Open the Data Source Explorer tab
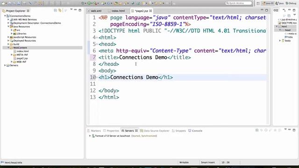 coord(155,131)
